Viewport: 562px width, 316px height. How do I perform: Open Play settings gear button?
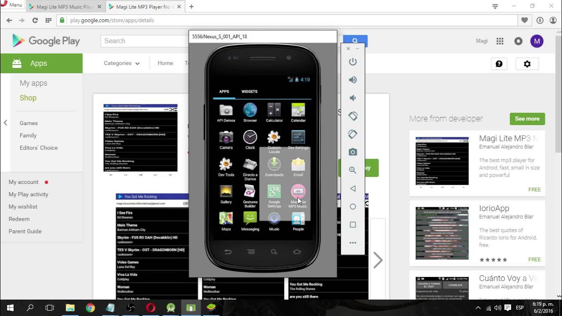pos(527,64)
